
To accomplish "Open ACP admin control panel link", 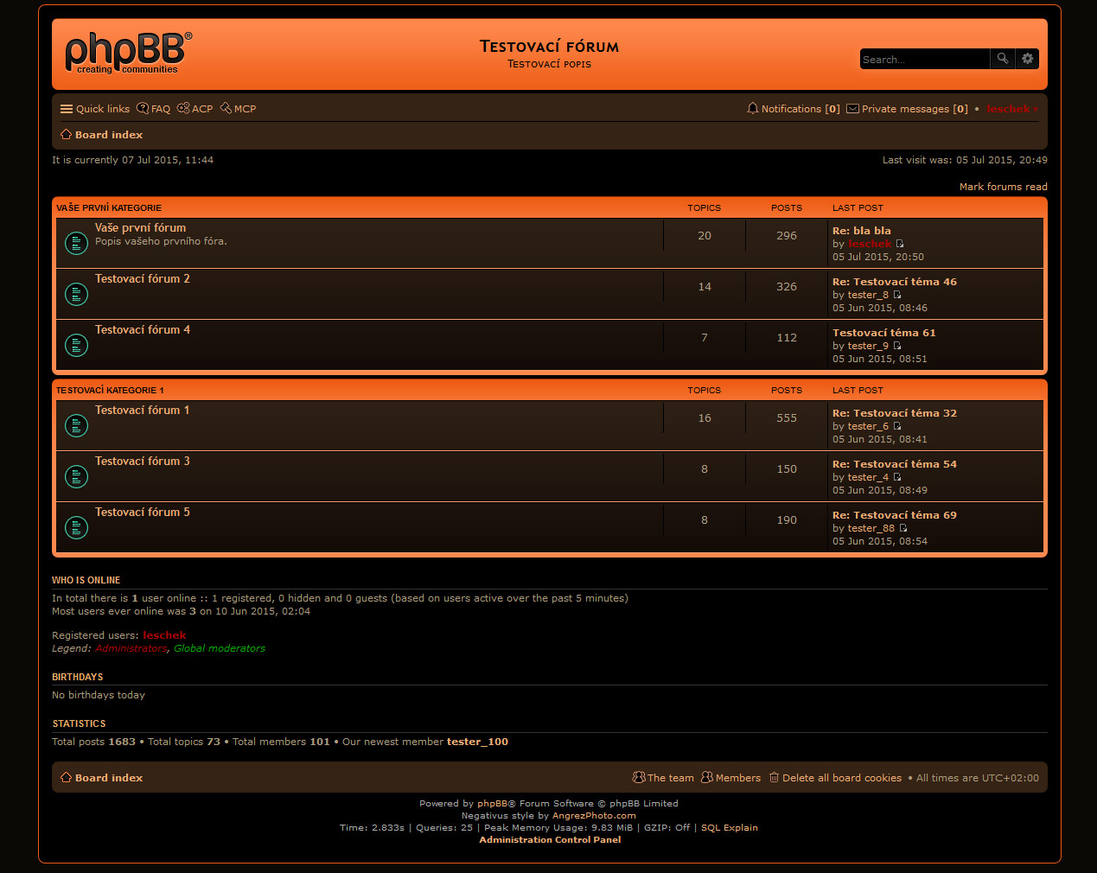I will click(195, 109).
